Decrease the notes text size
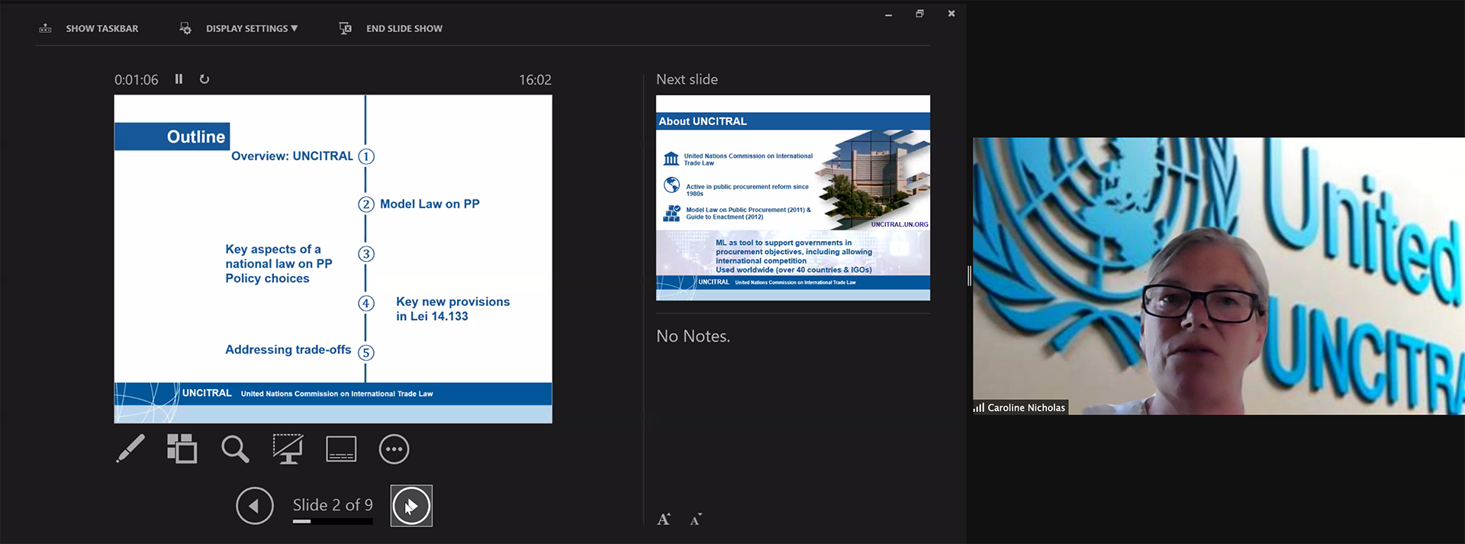Viewport: 1465px width, 544px height. pos(696,520)
